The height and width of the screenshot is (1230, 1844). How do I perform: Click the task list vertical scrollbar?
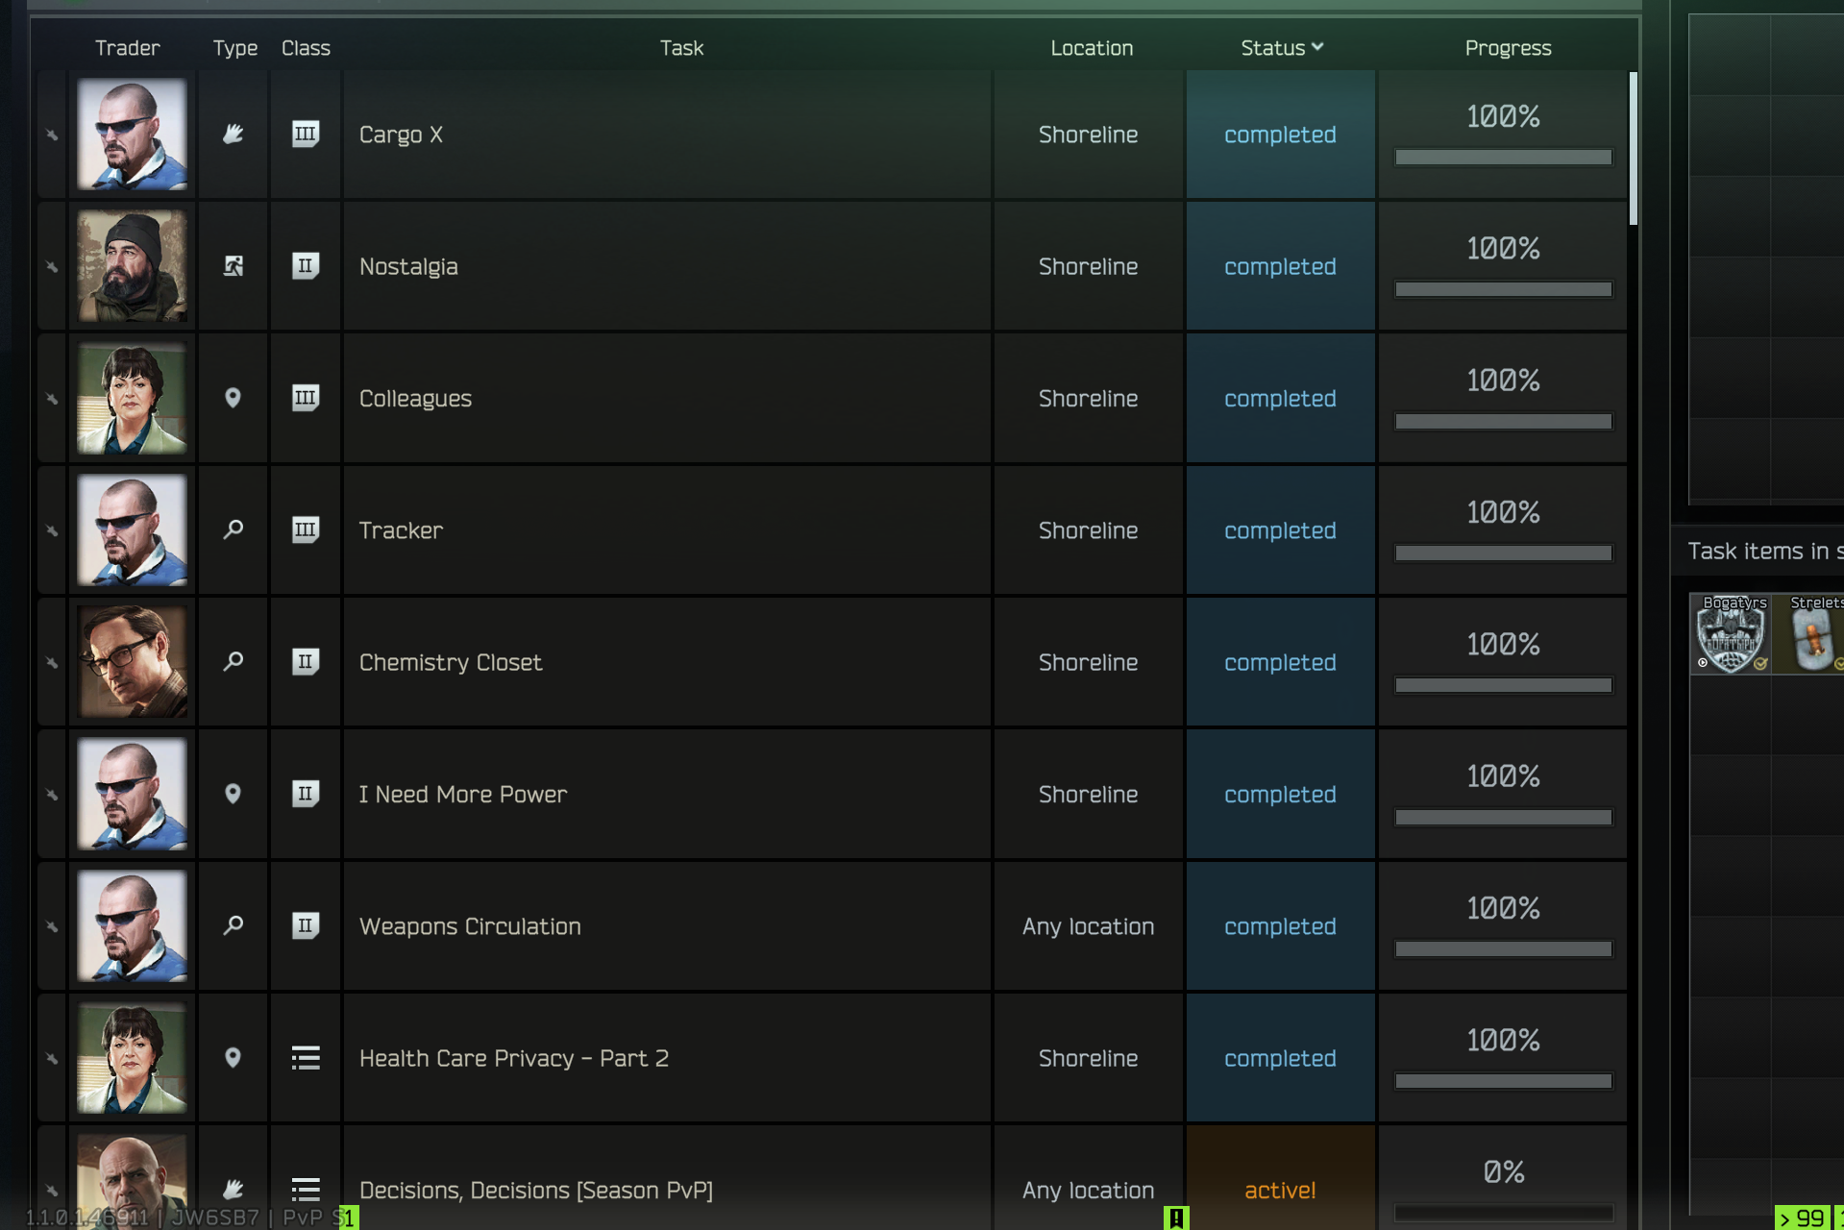(1633, 148)
